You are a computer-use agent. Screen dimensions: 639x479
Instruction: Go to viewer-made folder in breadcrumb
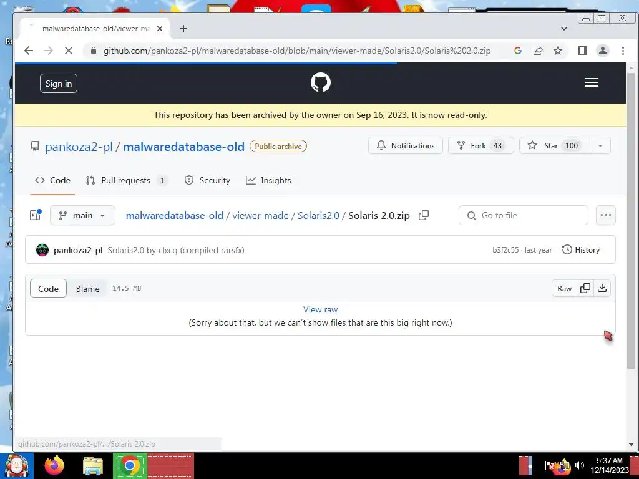260,215
